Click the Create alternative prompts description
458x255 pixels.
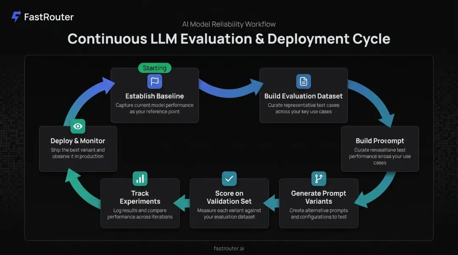318,214
